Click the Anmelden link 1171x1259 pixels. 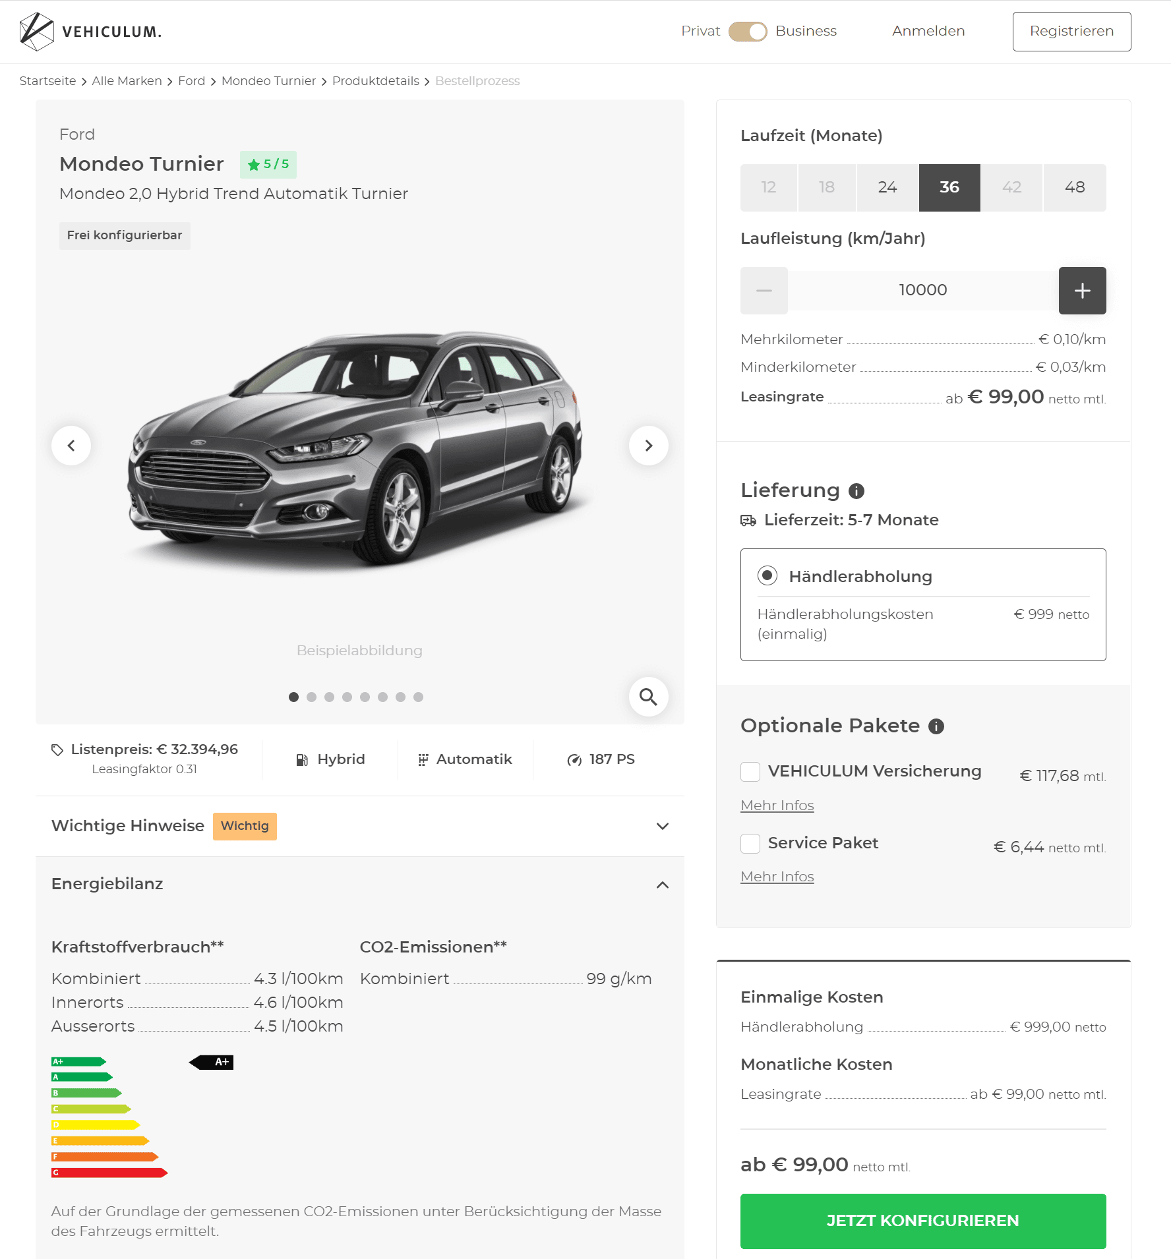click(928, 32)
